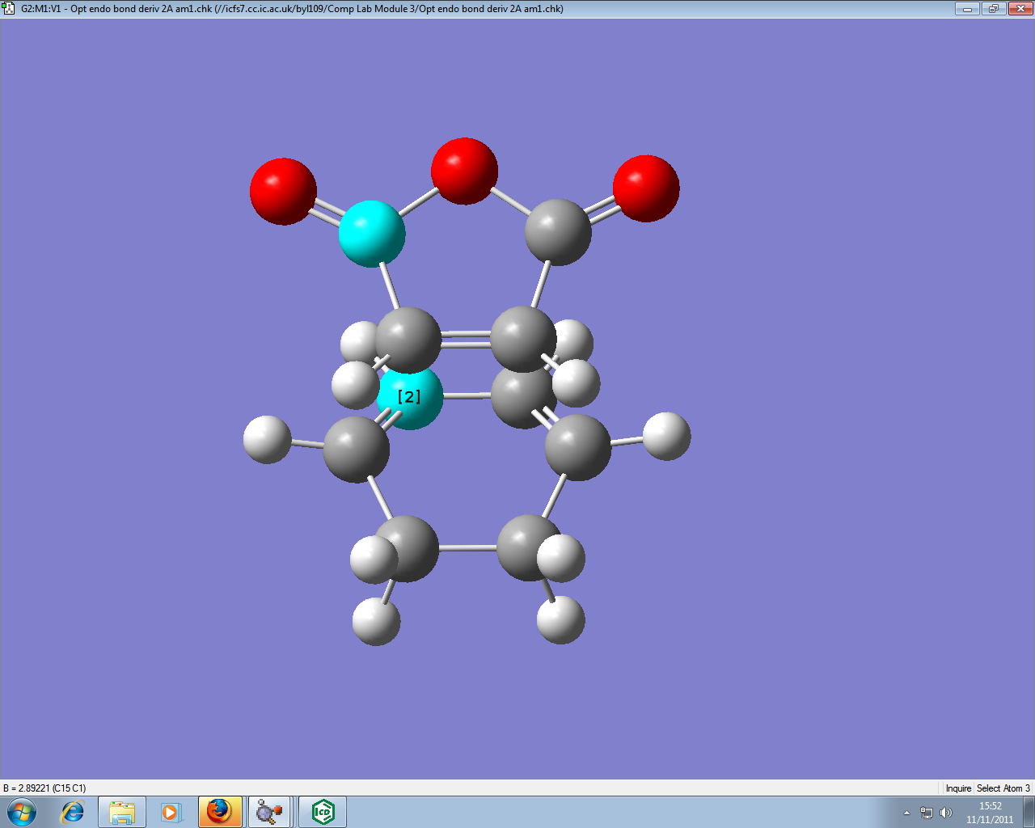1035x828 pixels.
Task: Launch Internet Explorer from the taskbar
Action: click(73, 812)
